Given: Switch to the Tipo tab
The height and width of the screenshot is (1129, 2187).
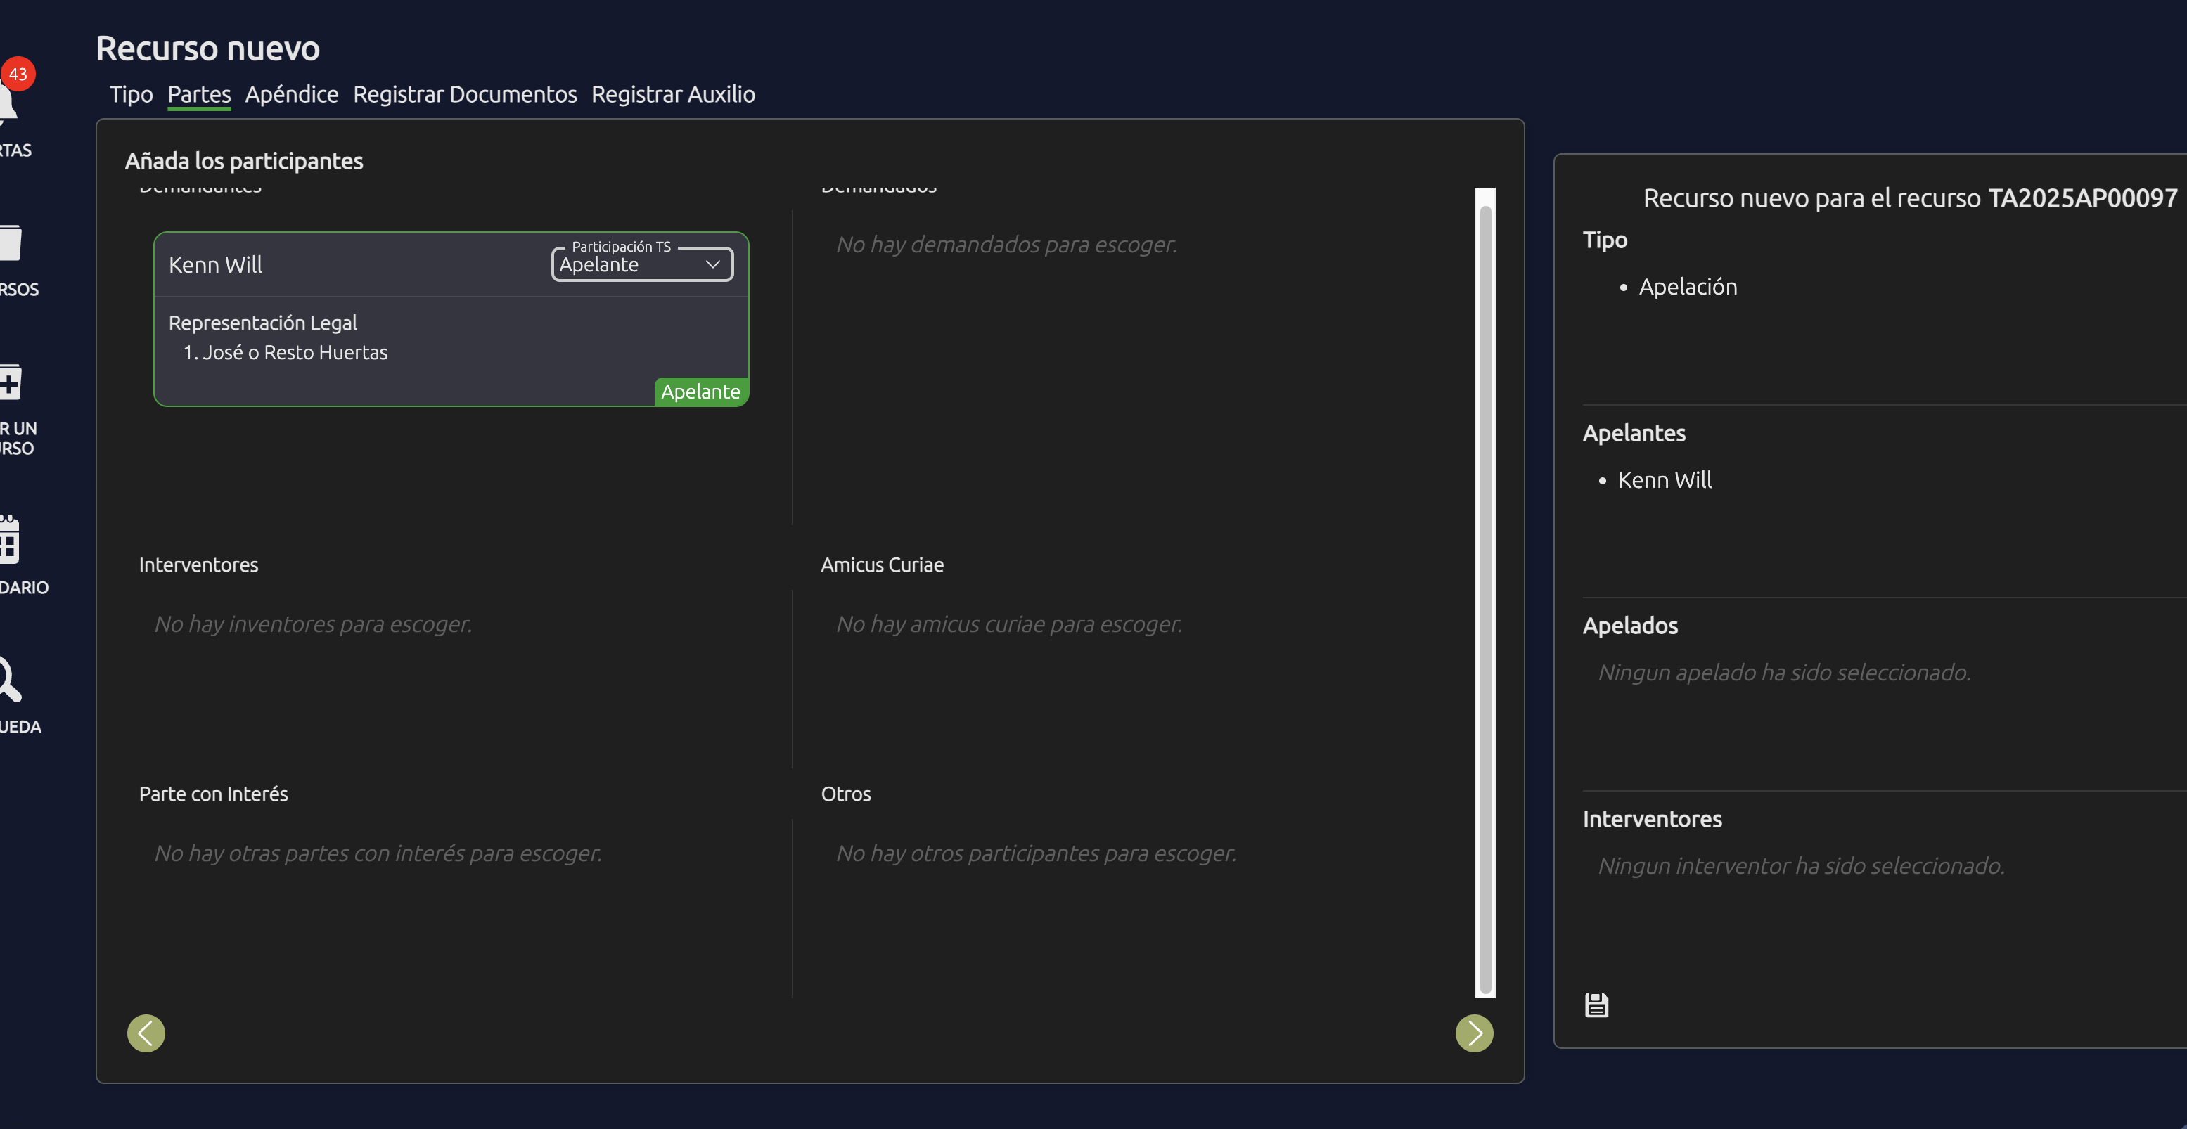Looking at the screenshot, I should (x=131, y=94).
